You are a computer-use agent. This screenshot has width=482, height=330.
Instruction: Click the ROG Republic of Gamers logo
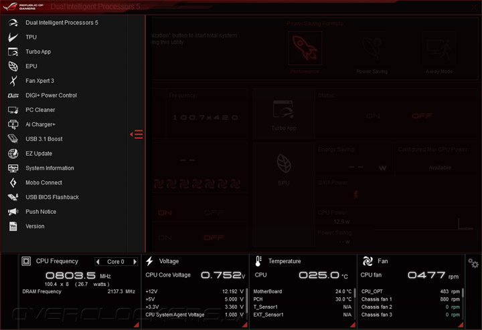(23, 7)
